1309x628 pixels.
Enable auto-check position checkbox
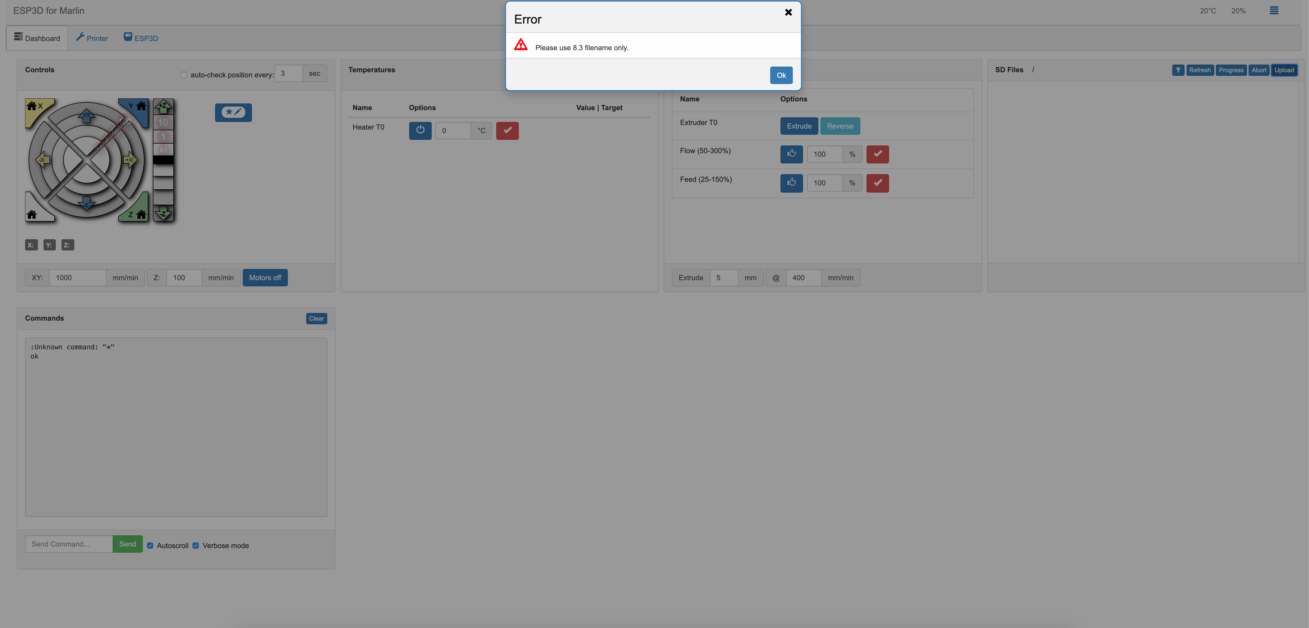pos(183,75)
